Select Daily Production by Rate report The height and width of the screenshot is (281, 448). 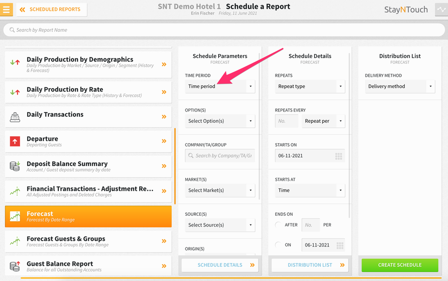click(x=88, y=92)
